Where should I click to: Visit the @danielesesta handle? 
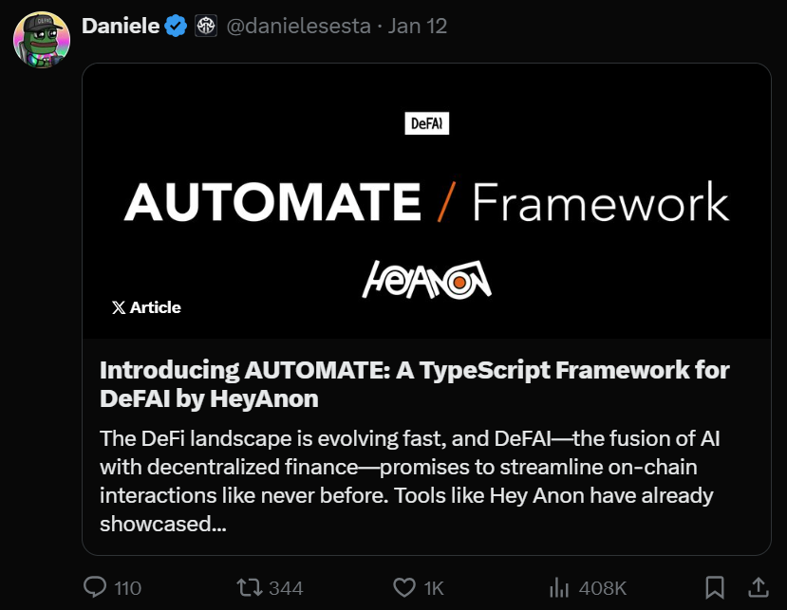[299, 26]
